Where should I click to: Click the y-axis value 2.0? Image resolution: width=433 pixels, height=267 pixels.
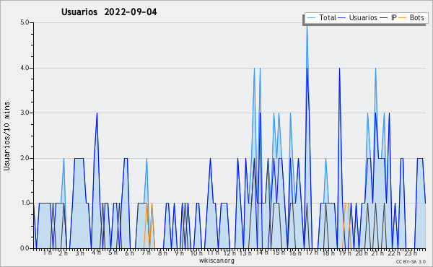pyautogui.click(x=25, y=158)
